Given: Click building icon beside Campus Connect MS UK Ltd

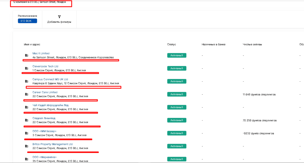Looking at the screenshot, I should tap(26, 81).
